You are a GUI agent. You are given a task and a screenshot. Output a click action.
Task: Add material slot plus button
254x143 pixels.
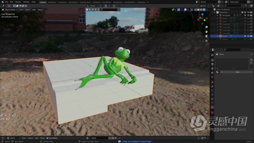251,60
